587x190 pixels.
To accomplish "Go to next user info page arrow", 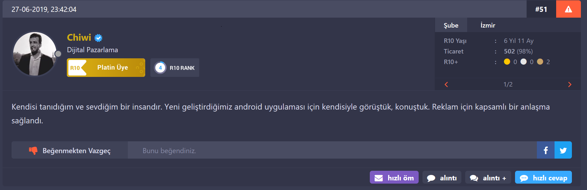I will [x=570, y=85].
